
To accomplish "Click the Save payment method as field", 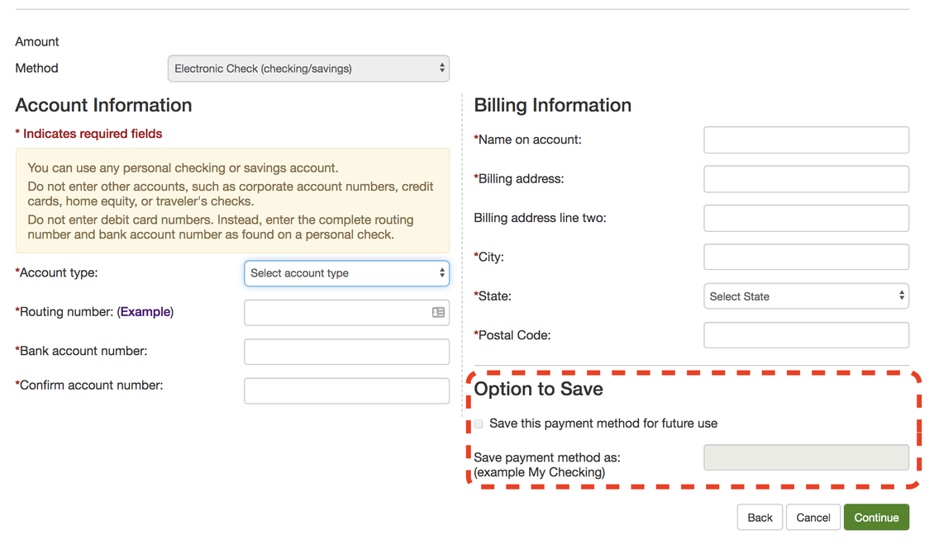I will pos(806,457).
